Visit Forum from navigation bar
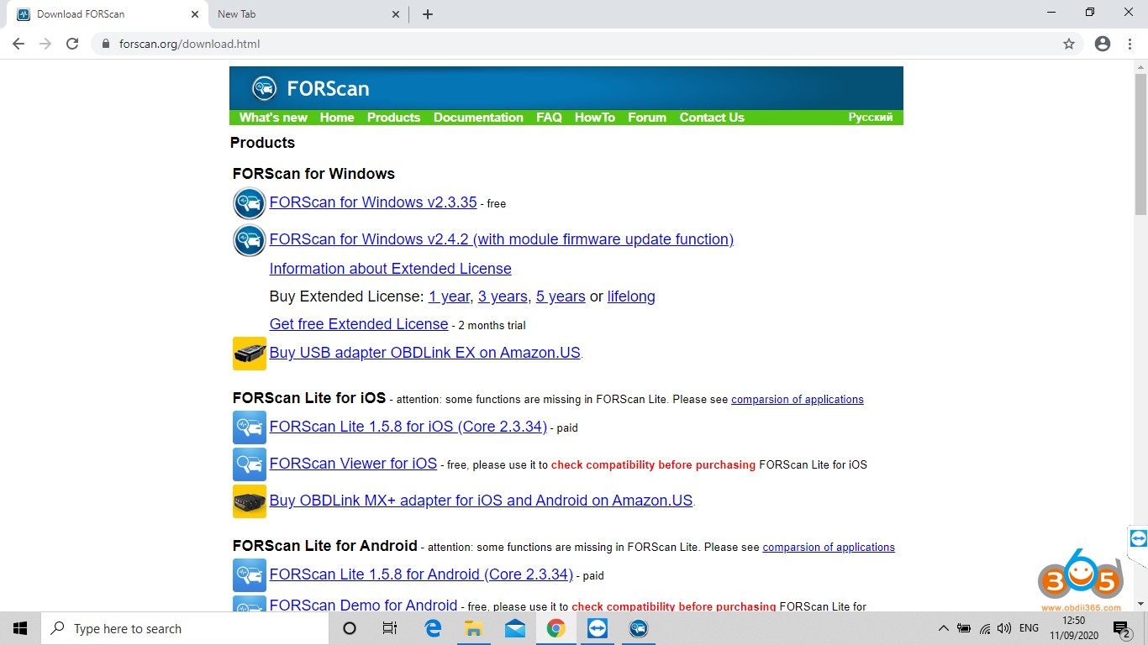1148x645 pixels. coord(647,118)
